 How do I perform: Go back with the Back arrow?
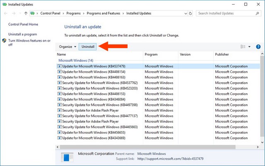pyautogui.click(x=5, y=13)
